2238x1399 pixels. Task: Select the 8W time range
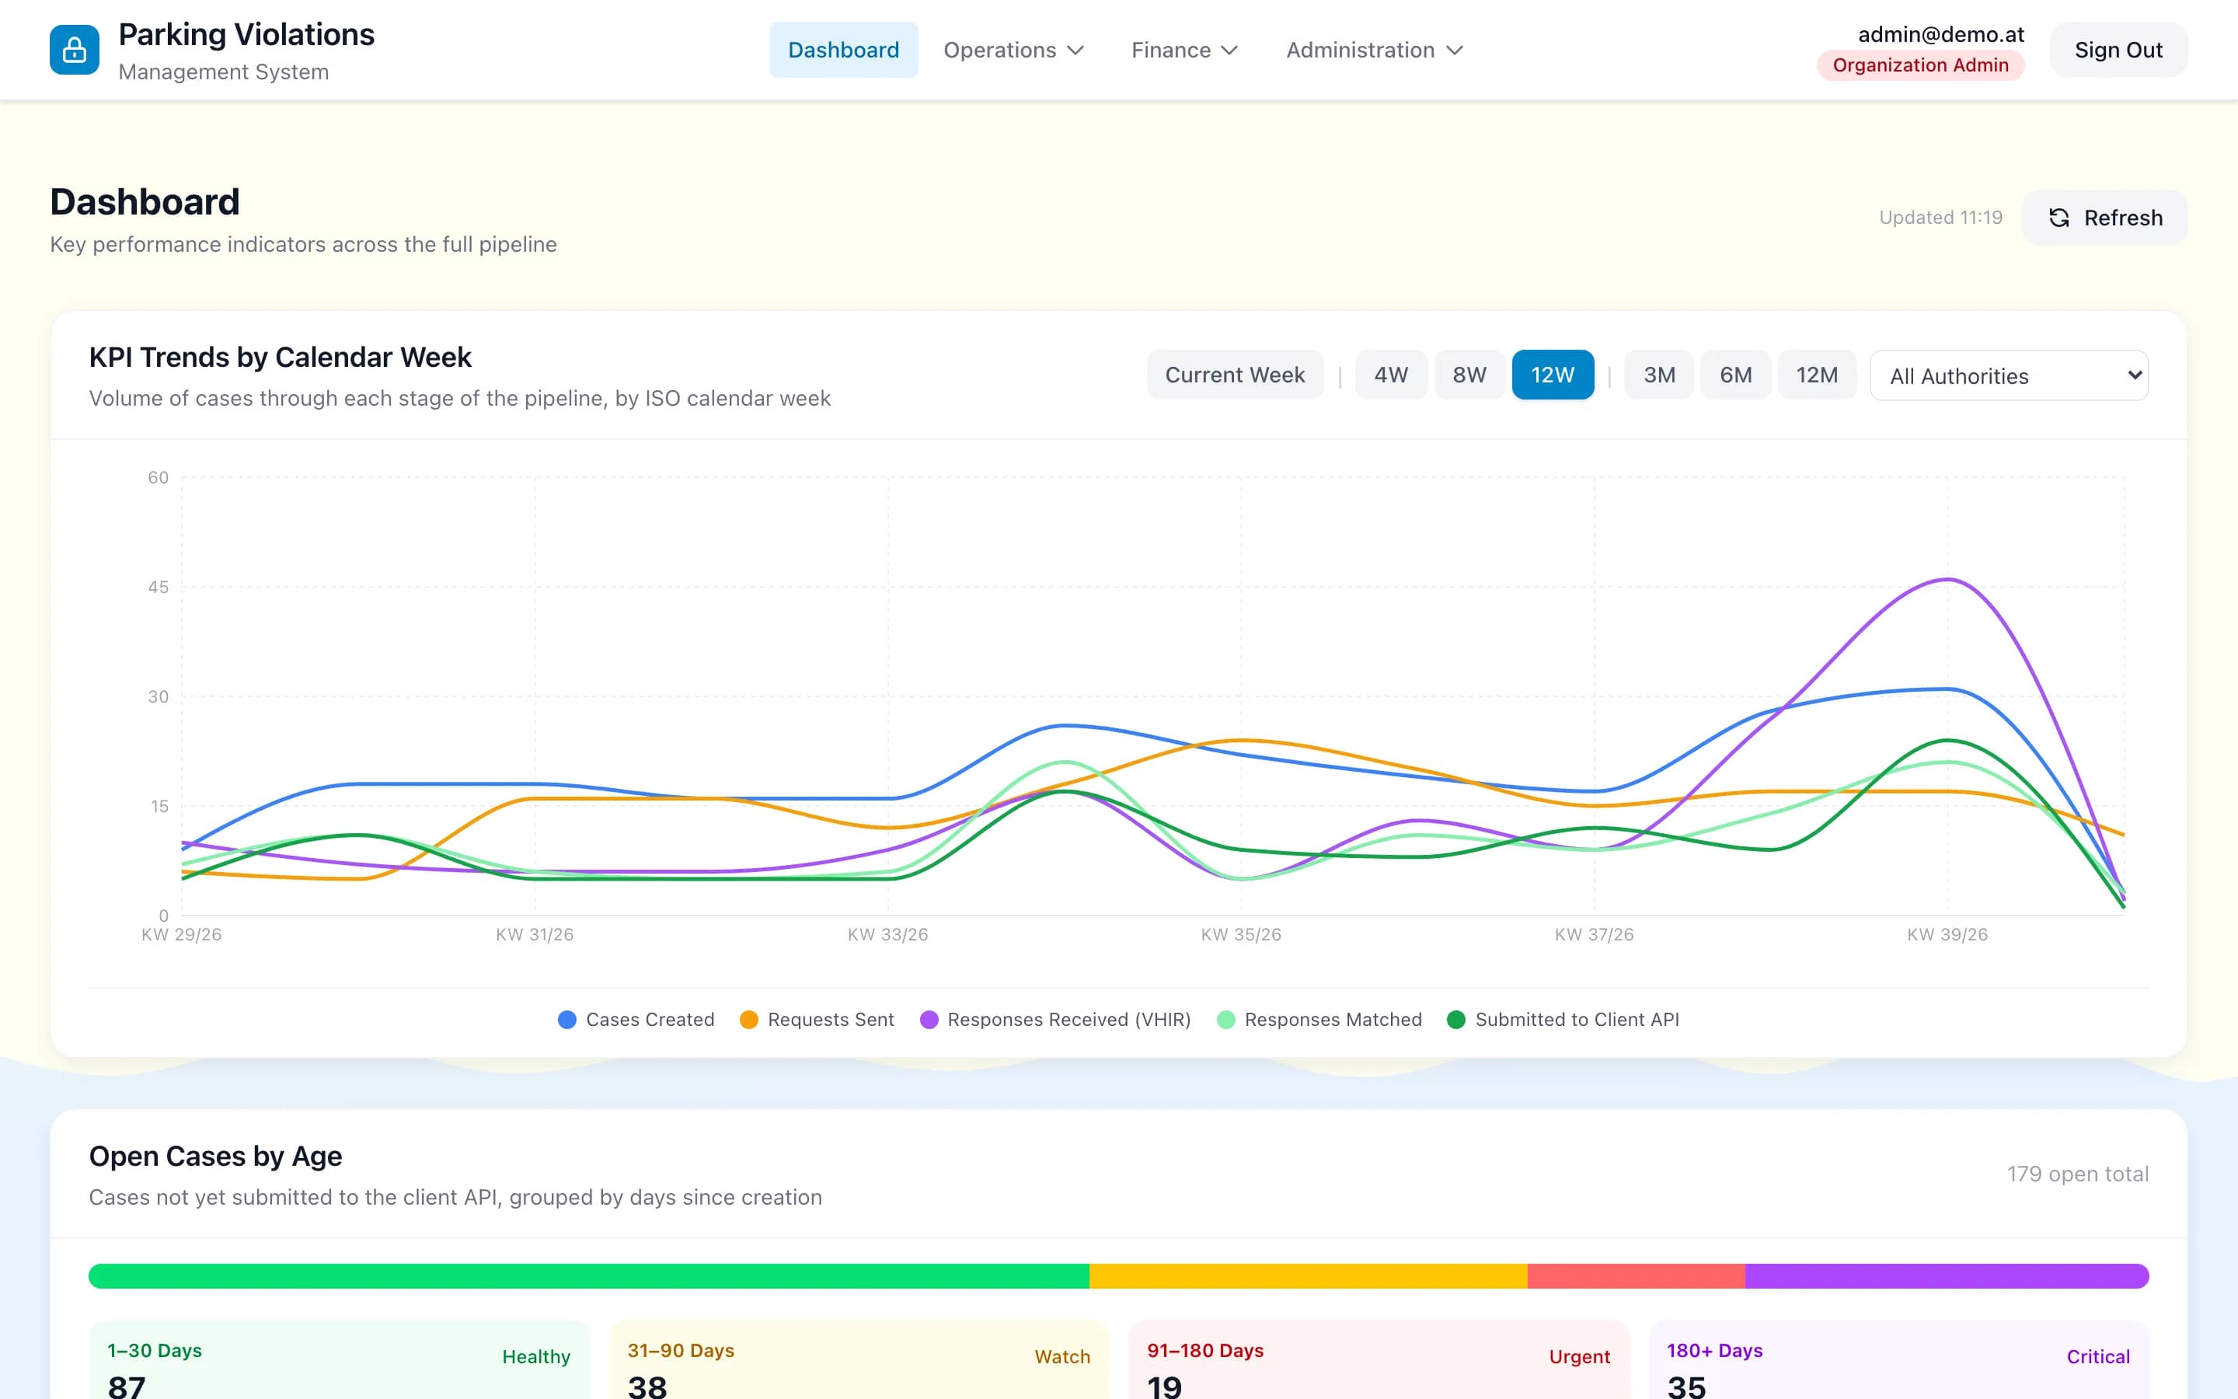point(1469,375)
